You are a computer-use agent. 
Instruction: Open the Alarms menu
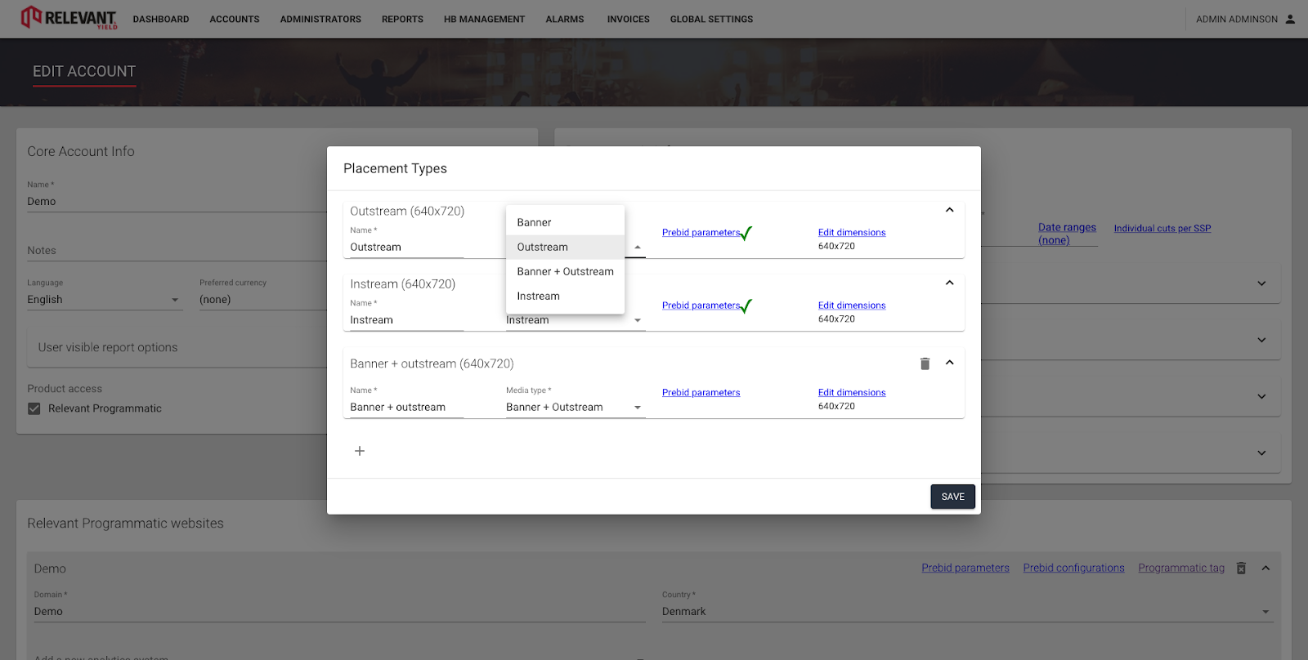coord(565,19)
